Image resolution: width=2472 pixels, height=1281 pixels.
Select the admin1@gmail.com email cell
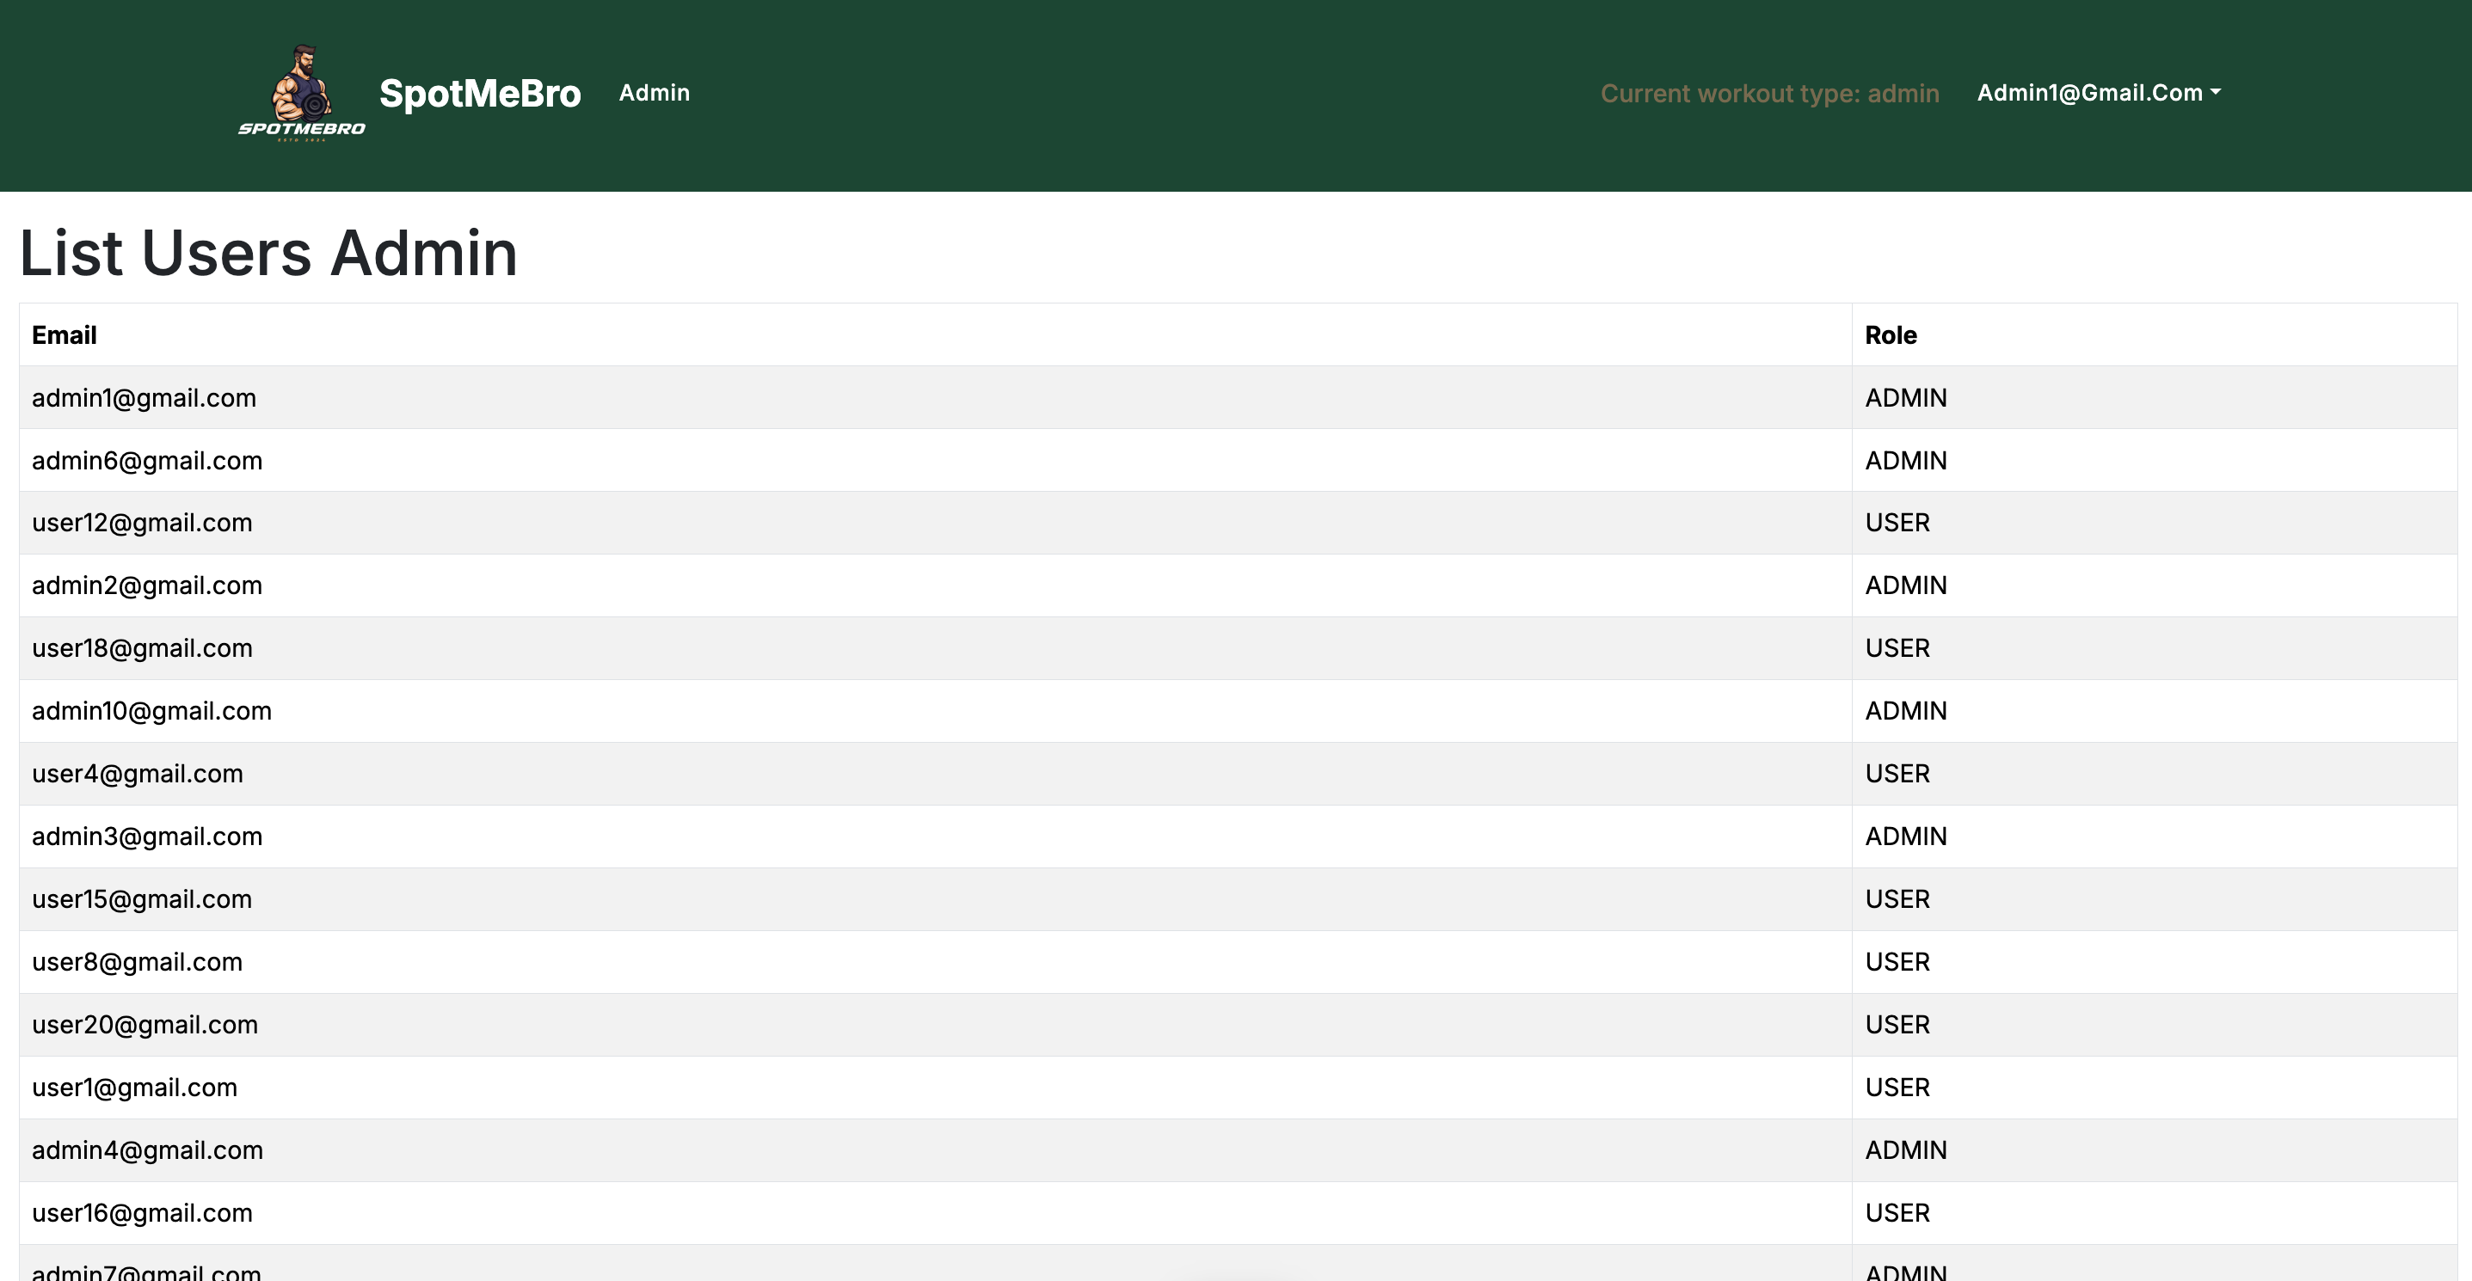click(144, 398)
